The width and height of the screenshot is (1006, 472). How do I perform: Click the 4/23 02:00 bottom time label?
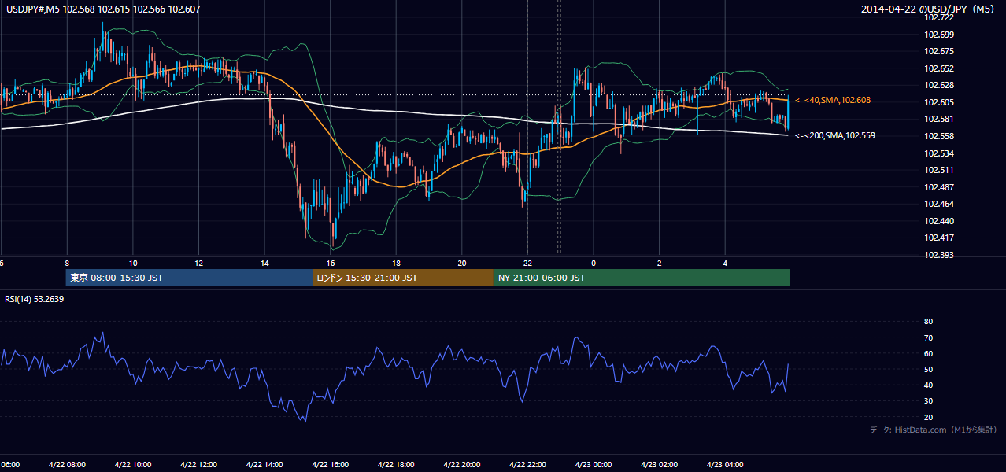[659, 465]
